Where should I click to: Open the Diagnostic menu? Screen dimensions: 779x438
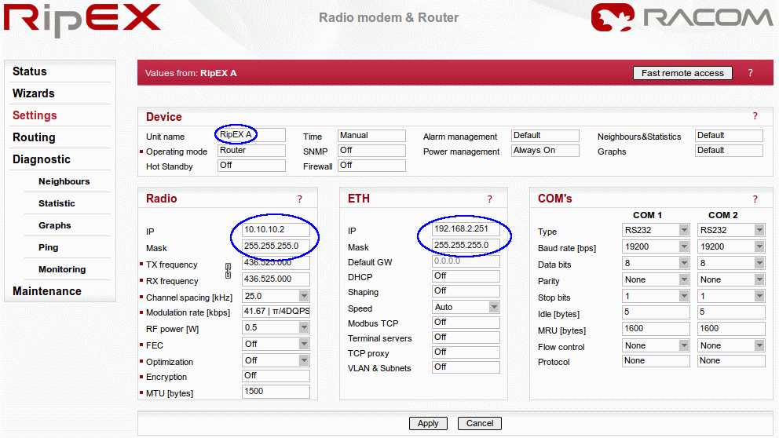42,159
